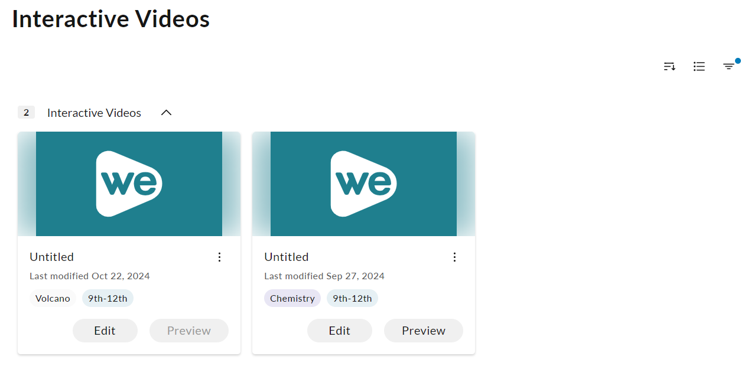The image size is (748, 366).
Task: Switch to list view icon
Action: [x=699, y=67]
